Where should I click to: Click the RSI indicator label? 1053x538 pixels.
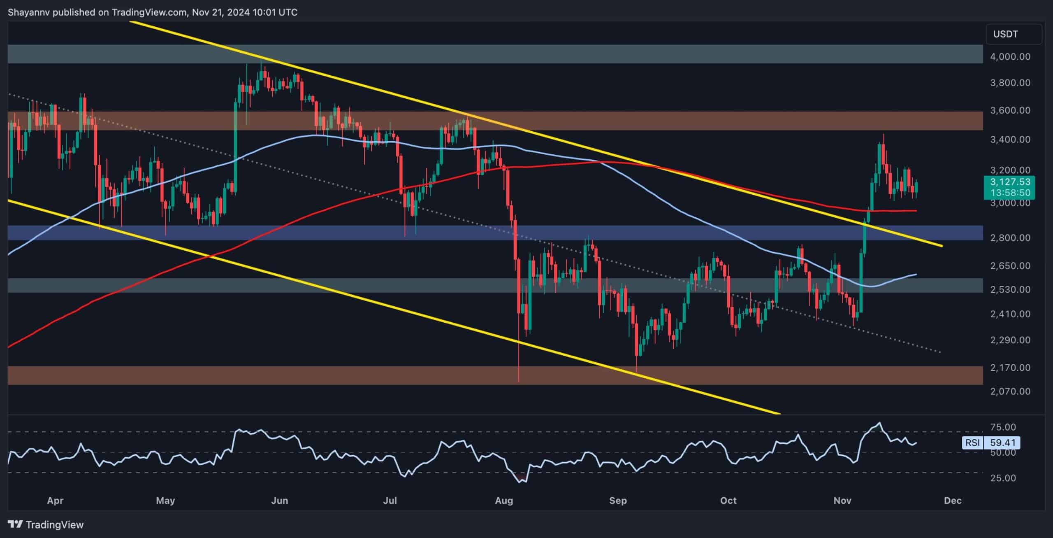click(972, 443)
